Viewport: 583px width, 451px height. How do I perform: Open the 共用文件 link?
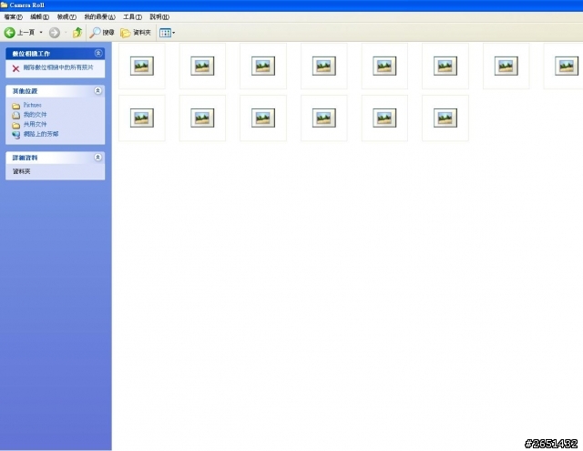click(x=35, y=124)
